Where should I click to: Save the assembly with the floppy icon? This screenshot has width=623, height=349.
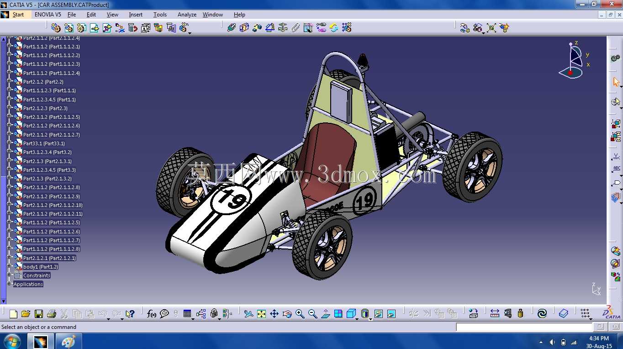point(39,314)
